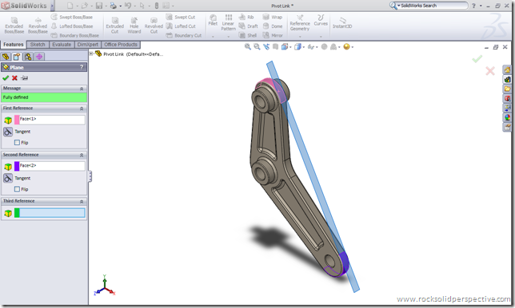
Task: Choose Boundary Cut feature
Action: [x=184, y=35]
